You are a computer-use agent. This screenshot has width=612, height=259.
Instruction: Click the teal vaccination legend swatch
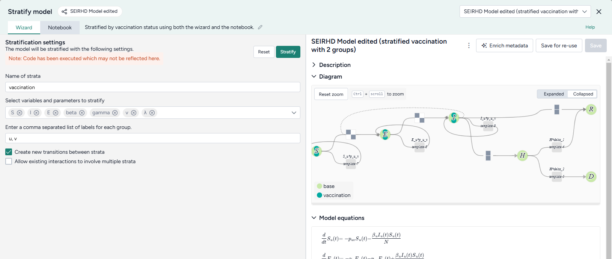pyautogui.click(x=320, y=195)
